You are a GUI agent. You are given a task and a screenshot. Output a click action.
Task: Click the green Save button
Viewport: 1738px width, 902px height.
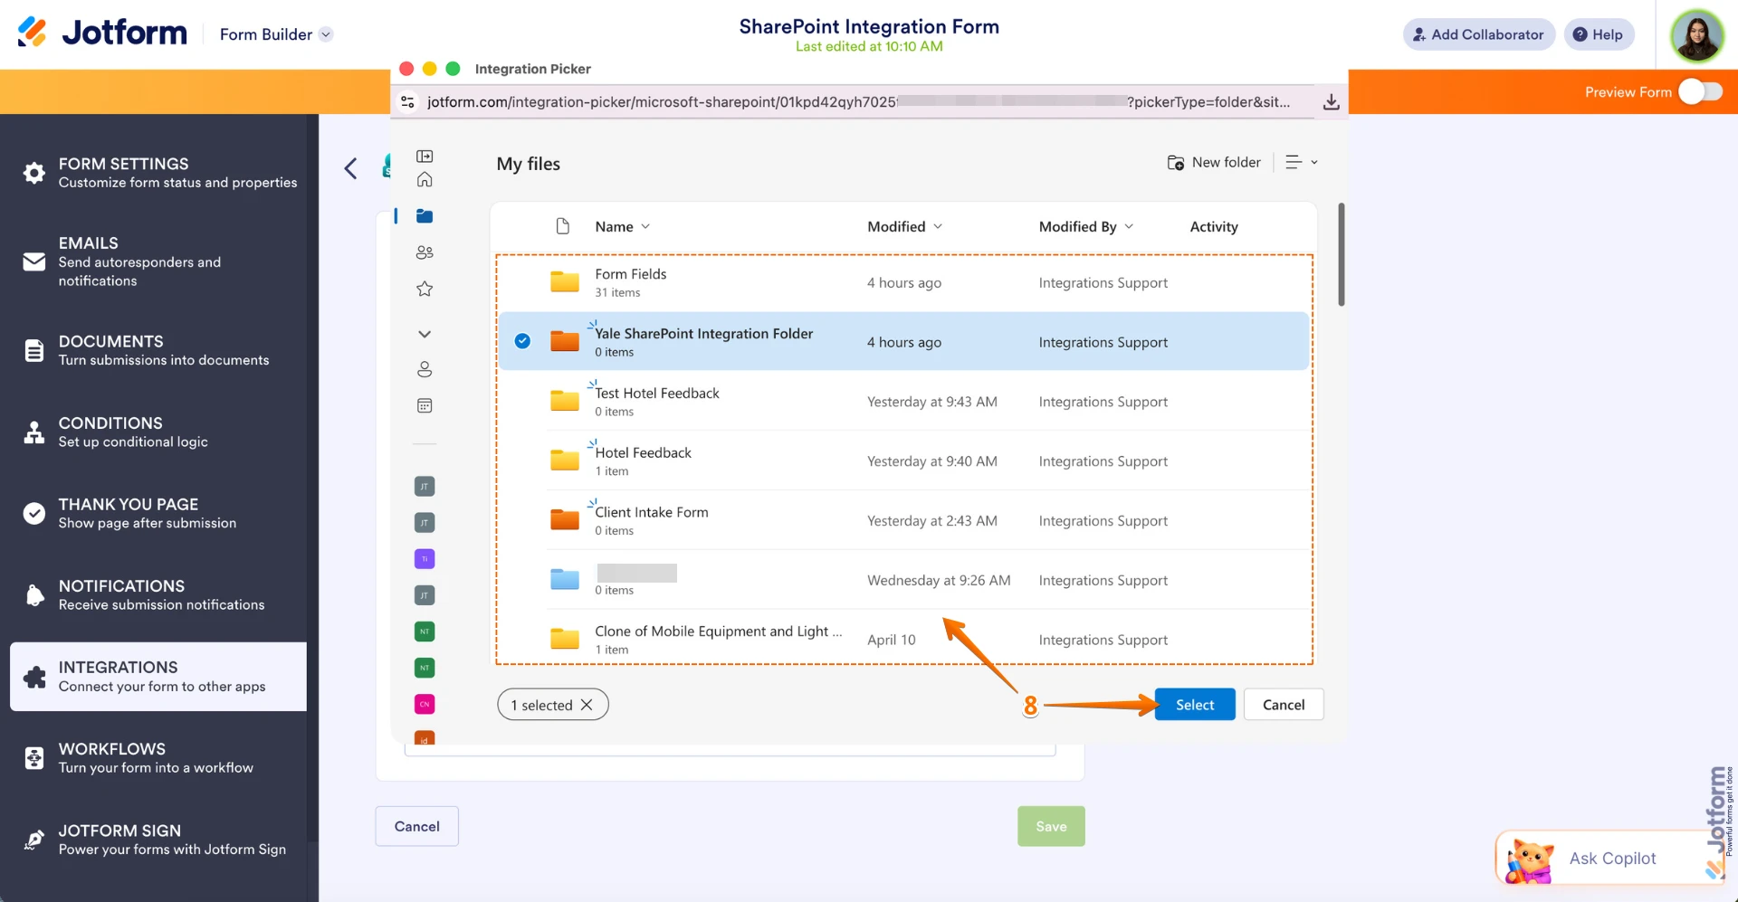[1051, 826]
